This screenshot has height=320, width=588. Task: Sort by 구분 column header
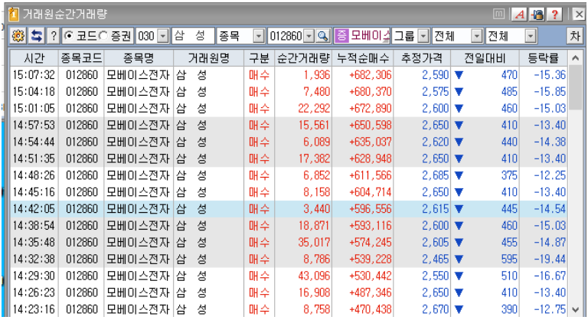click(259, 57)
